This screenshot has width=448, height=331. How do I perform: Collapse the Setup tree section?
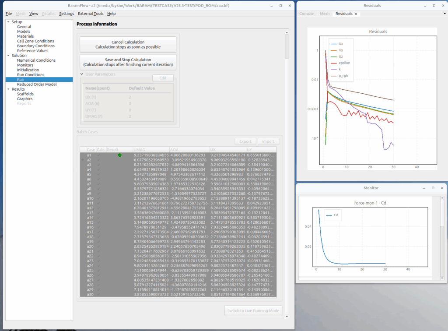[8, 22]
